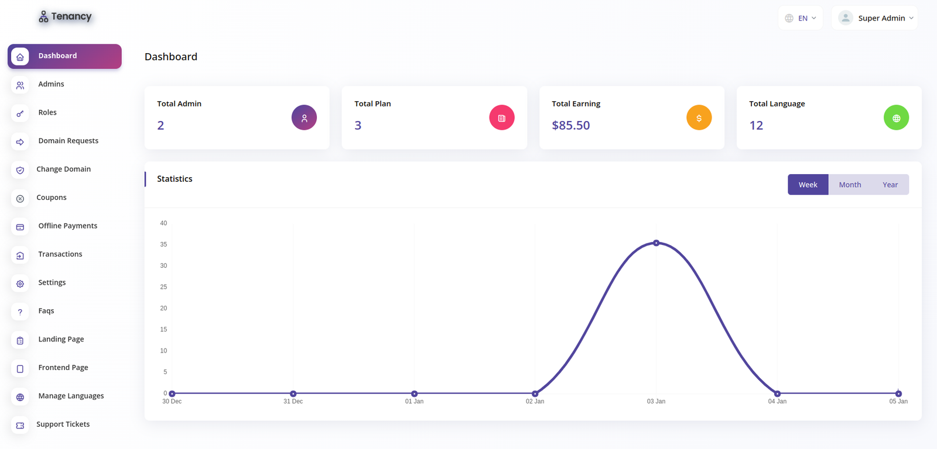The height and width of the screenshot is (449, 937).
Task: Click the green Total Language globe icon
Action: coord(896,118)
